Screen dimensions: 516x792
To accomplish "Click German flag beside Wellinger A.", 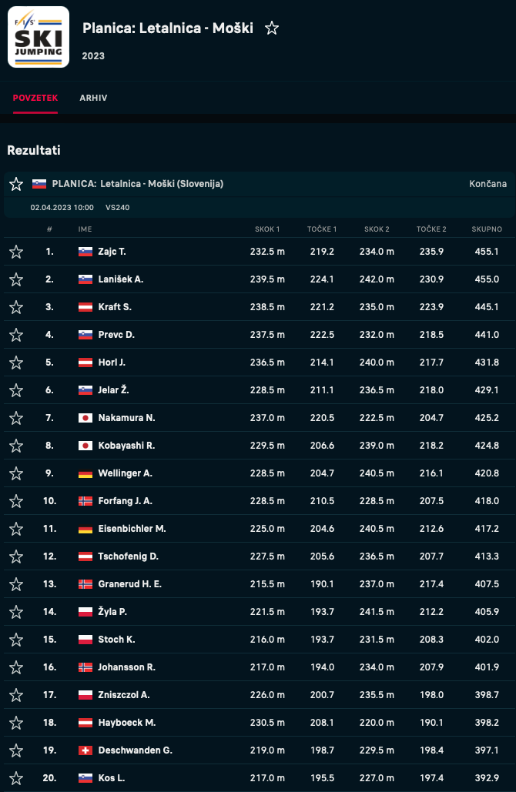I will 85,474.
